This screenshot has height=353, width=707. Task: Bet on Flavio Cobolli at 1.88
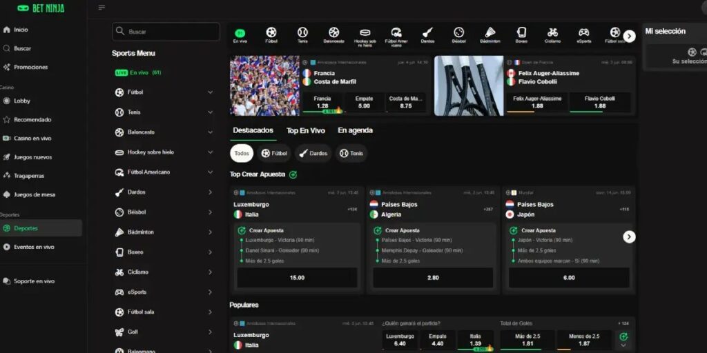tap(600, 103)
